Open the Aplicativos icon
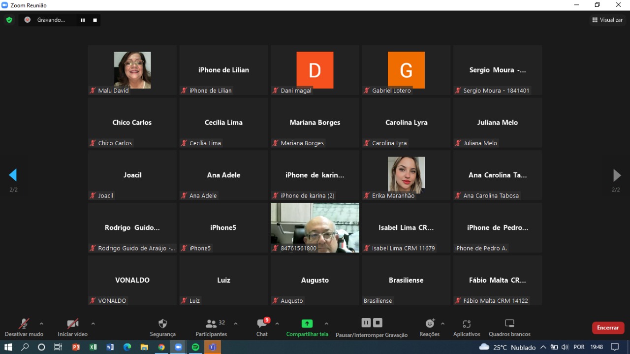The height and width of the screenshot is (354, 630). coord(467,324)
